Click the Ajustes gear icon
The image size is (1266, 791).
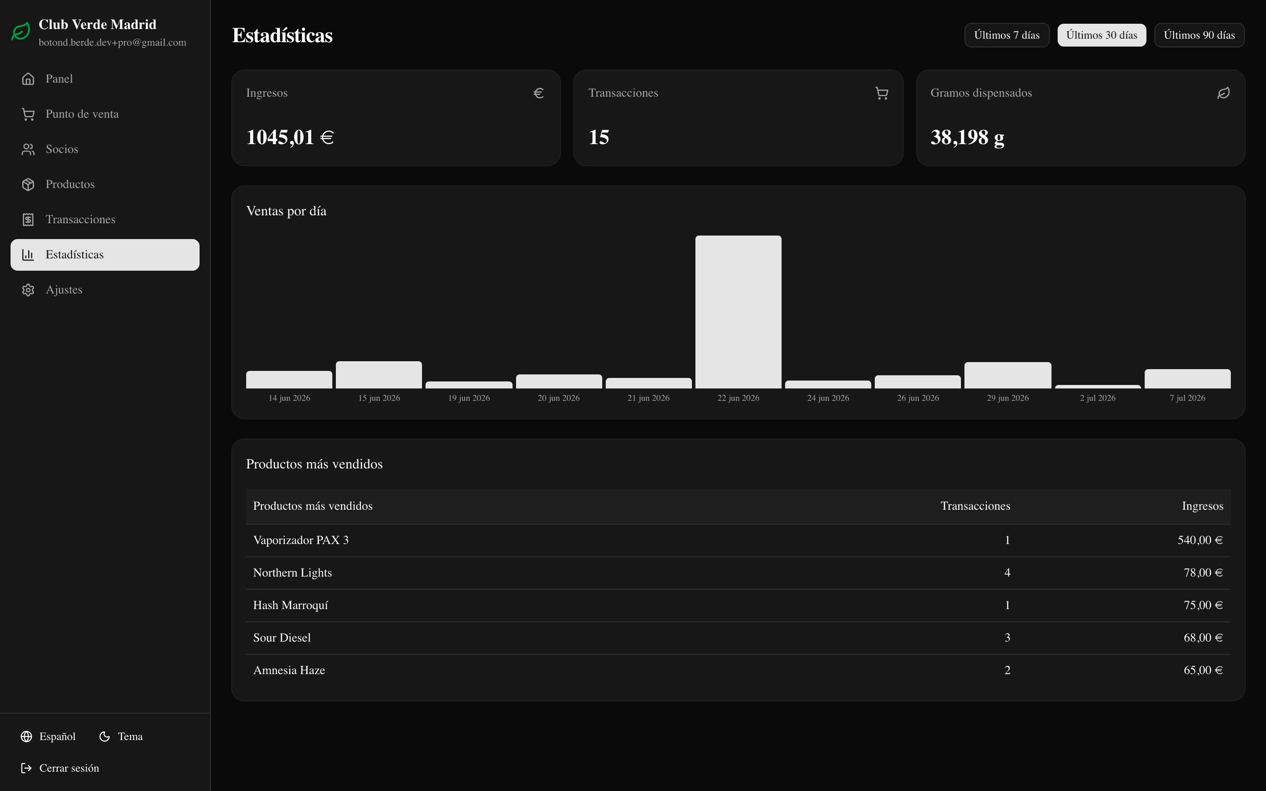[28, 290]
